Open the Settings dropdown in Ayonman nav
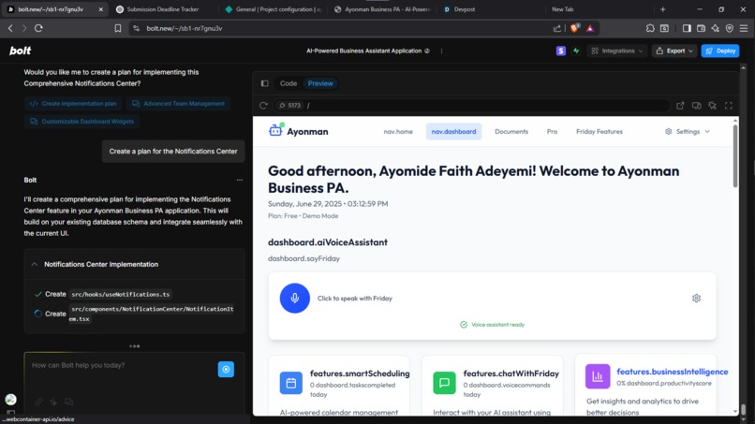 click(688, 131)
